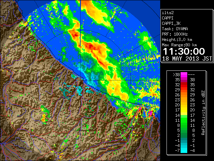
Task: Click the cyan -7 dBZ legend swatch
Action: point(184,150)
